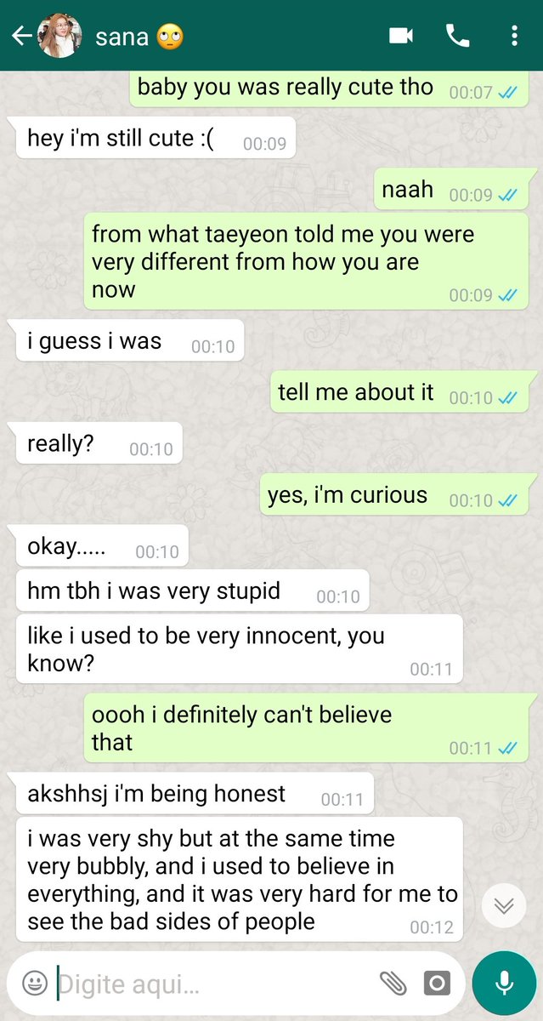Image resolution: width=543 pixels, height=1021 pixels.
Task: Tap the 'hm tbh i was very stupid' message
Action: point(192,591)
